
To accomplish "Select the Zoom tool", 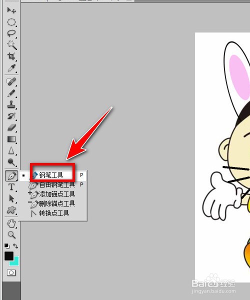I will (x=11, y=234).
